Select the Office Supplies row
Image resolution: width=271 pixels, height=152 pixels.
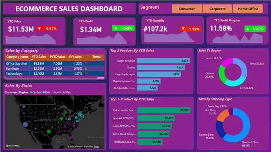point(55,63)
